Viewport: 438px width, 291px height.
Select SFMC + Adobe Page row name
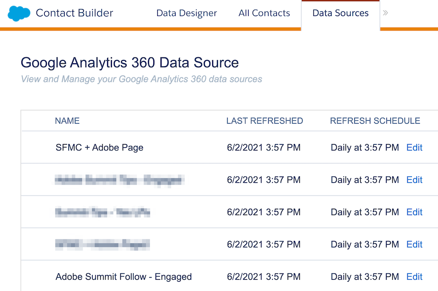[99, 147]
